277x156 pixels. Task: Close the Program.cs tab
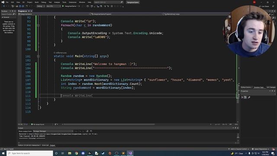click(x=32, y=11)
